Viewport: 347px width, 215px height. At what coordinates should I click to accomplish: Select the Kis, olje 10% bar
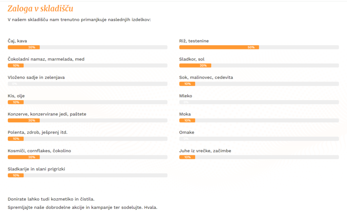(x=87, y=102)
